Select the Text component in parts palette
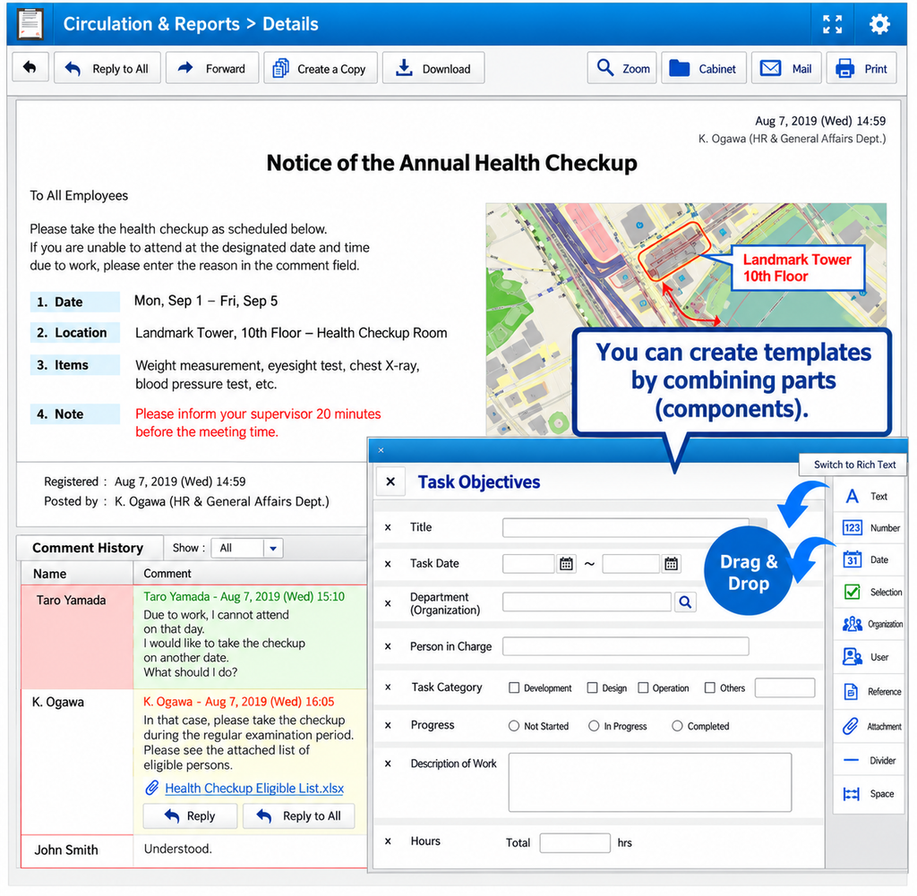 [869, 496]
